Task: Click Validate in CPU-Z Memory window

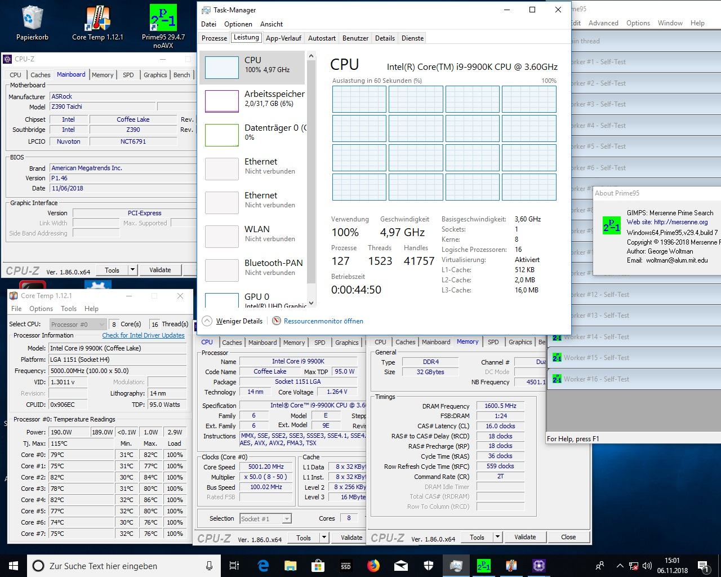Action: point(525,537)
